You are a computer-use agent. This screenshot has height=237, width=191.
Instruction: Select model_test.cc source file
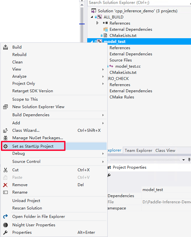click(128, 66)
